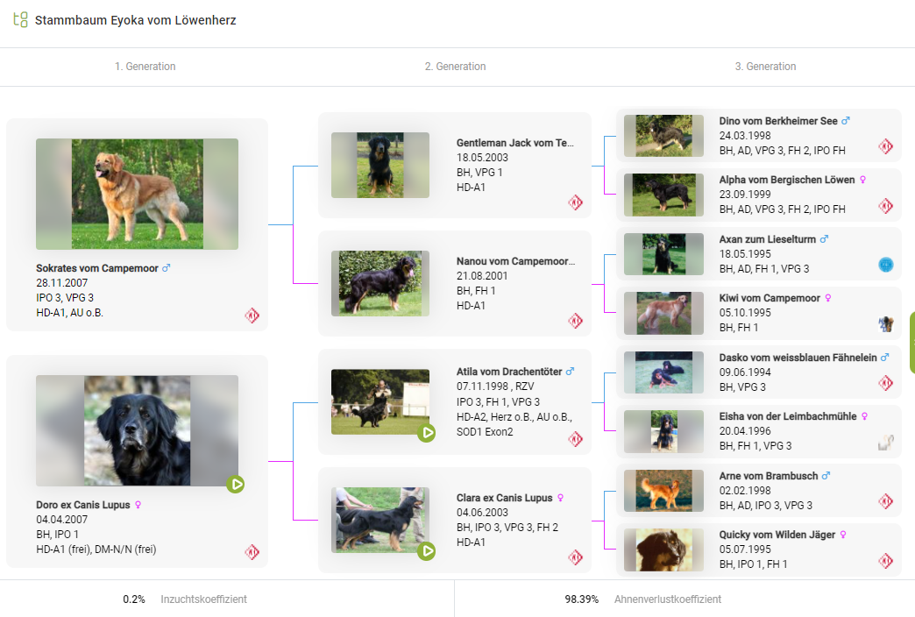Open the Nanou vom Campemoor name link
This screenshot has height=617, width=915.
click(514, 261)
